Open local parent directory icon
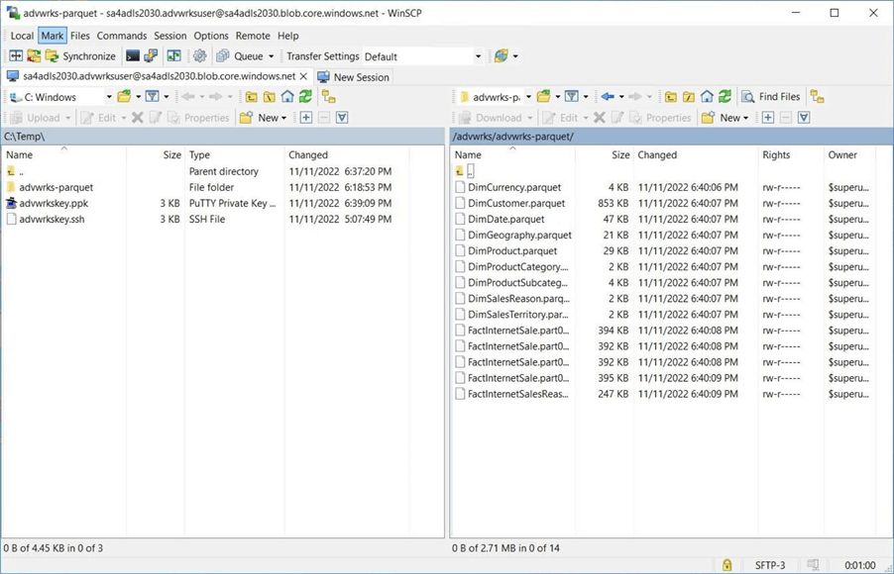The width and height of the screenshot is (894, 574). [x=252, y=97]
